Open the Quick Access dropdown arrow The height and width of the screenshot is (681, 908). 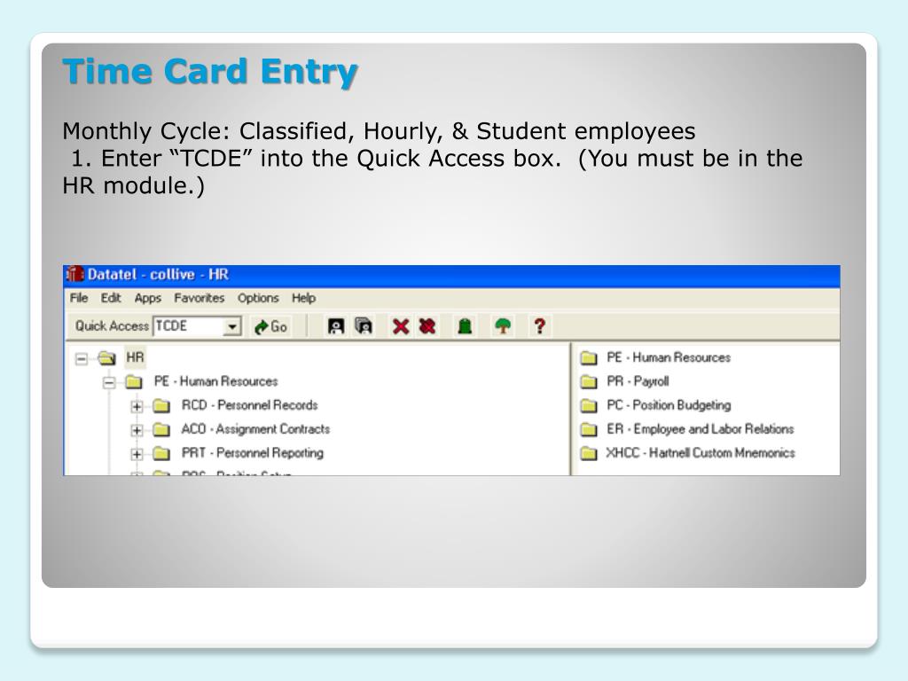[x=232, y=326]
